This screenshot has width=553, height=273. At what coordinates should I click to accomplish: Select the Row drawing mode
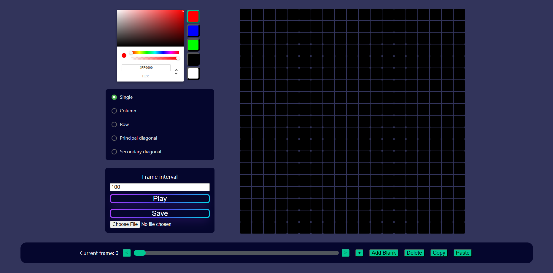coord(114,124)
